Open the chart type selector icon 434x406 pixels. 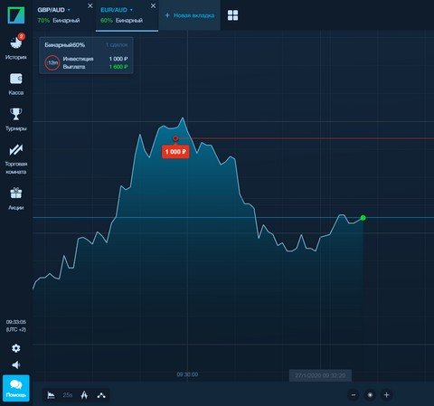click(51, 395)
